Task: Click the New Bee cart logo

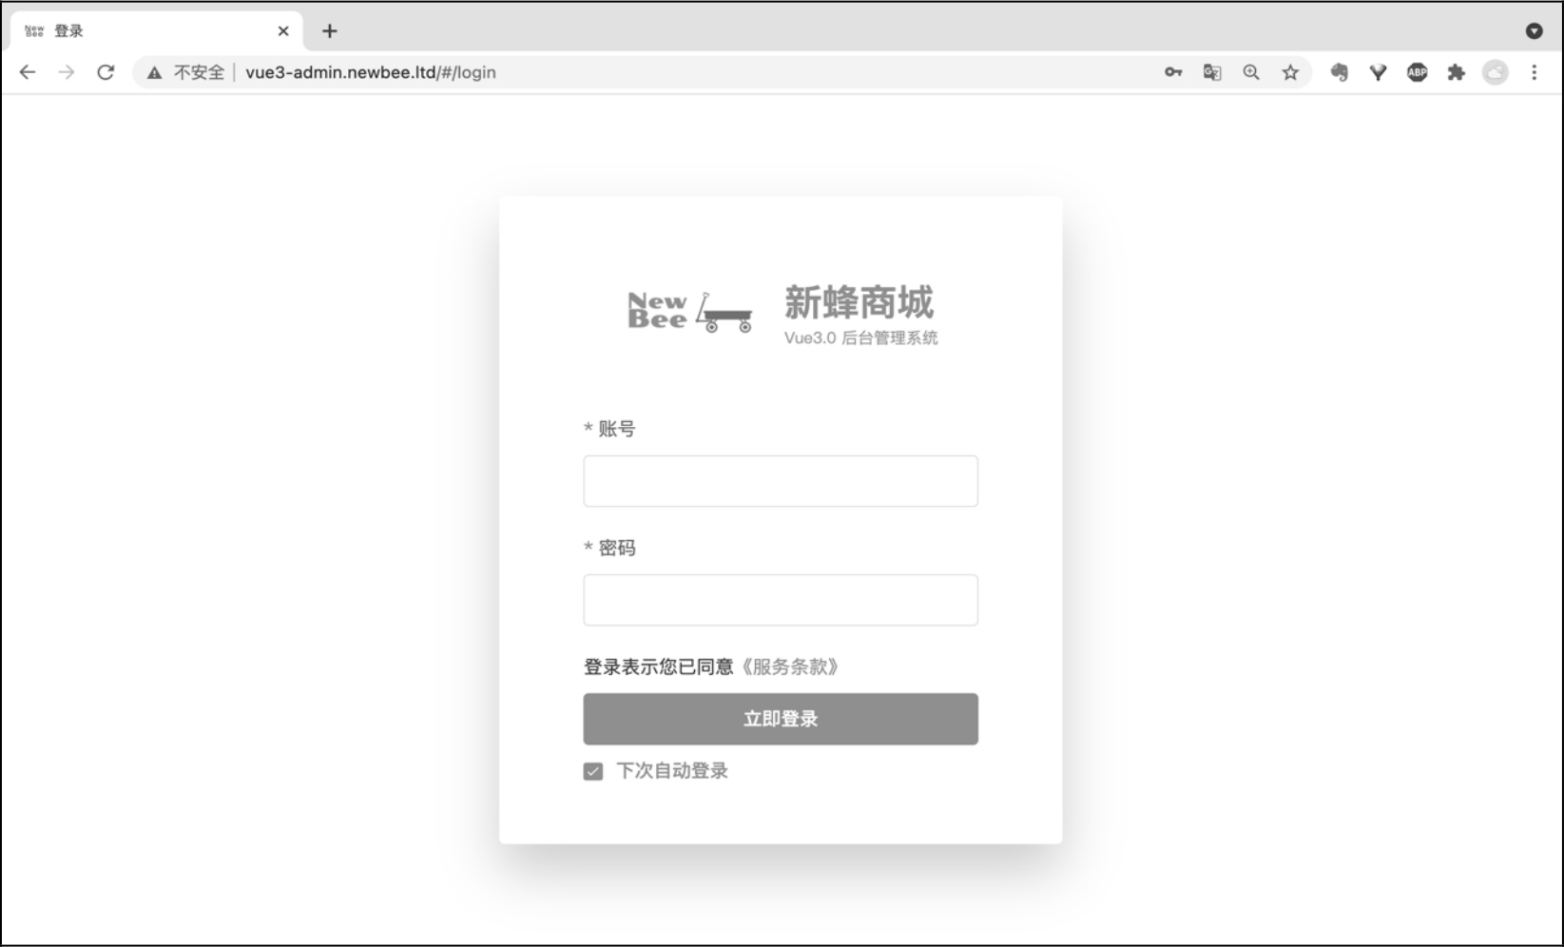Action: point(689,312)
